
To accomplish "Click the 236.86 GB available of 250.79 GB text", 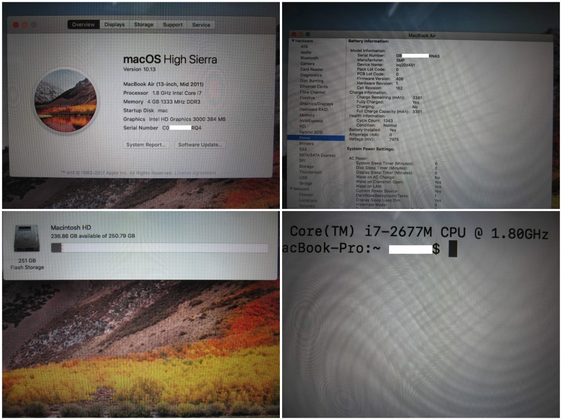I will [93, 236].
